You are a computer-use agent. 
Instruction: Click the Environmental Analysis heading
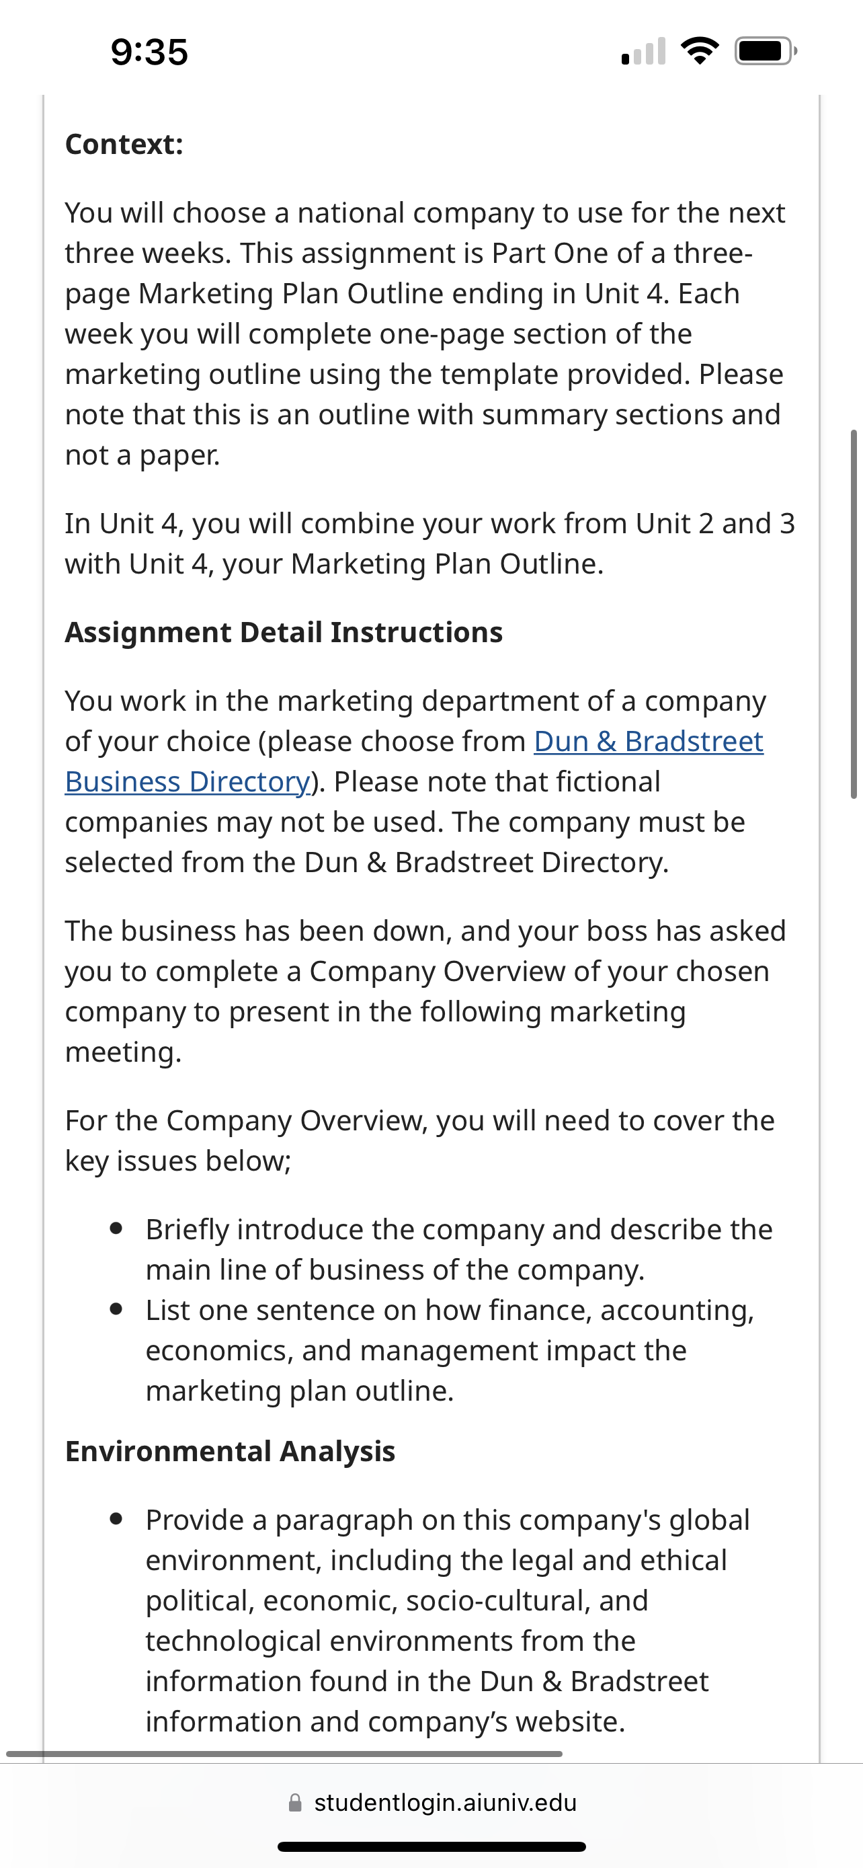(231, 1451)
